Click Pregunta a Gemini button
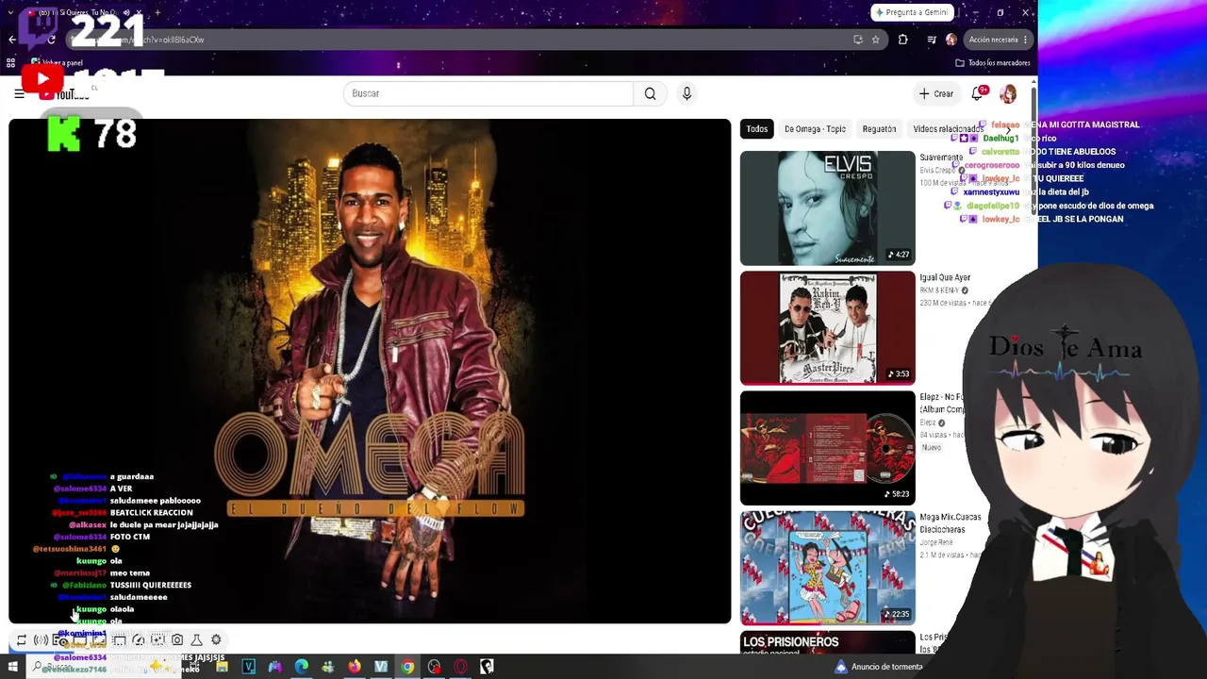 click(911, 12)
